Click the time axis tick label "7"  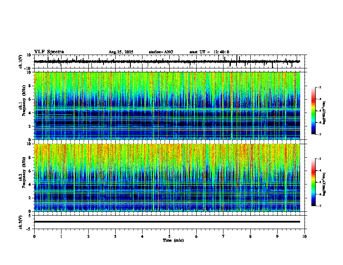pos(223,236)
